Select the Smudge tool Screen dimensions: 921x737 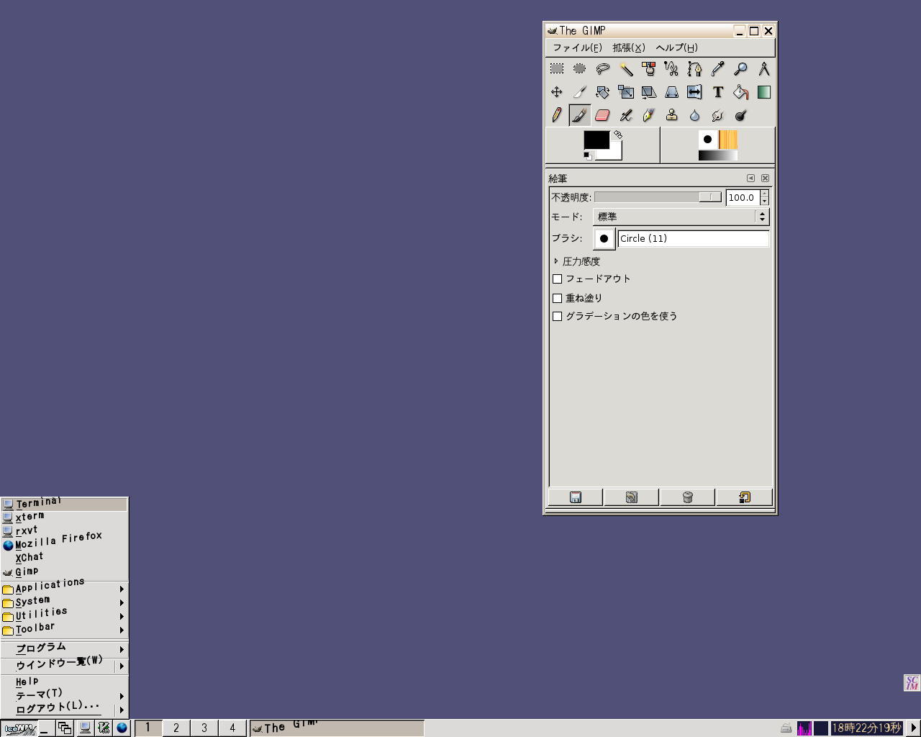point(718,115)
